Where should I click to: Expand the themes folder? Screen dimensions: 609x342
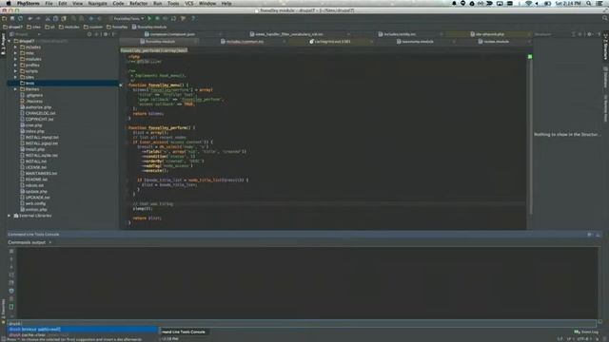click(x=15, y=89)
